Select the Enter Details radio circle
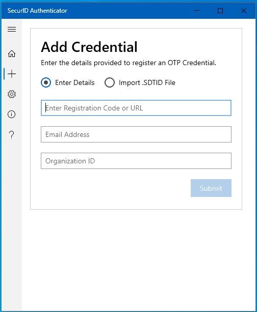The width and height of the screenshot is (257, 312). click(46, 82)
